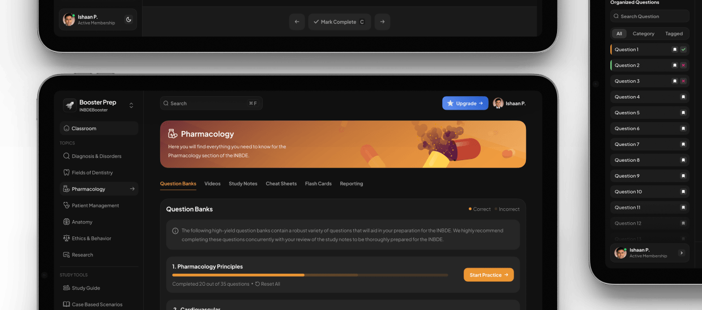This screenshot has width=702, height=310.
Task: Click the Search Question input field
Action: point(650,16)
